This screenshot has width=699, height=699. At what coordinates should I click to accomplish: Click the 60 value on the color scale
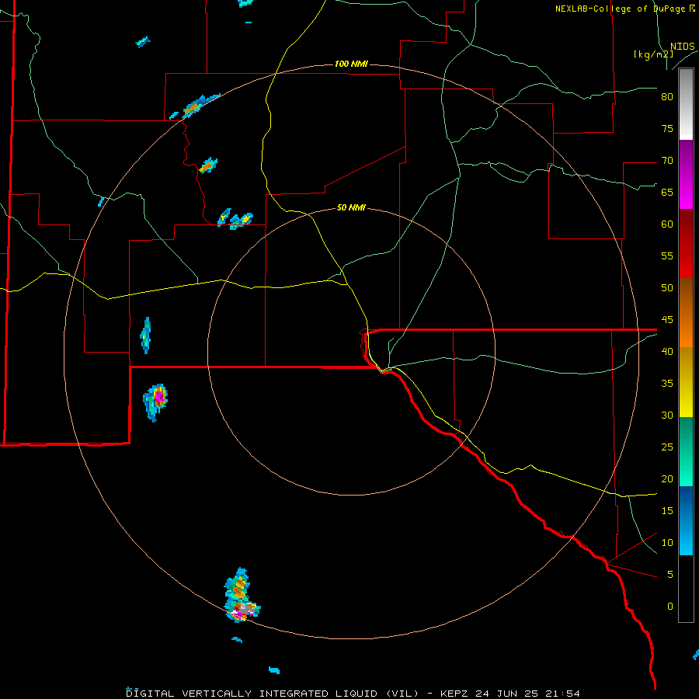pyautogui.click(x=667, y=224)
